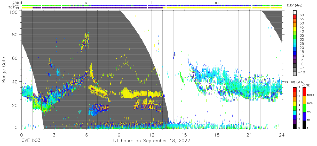Viewport: 317px width, 146px height.
Task: Select the yellow 40–45 degree elevation swatch
Action: pos(295,29)
